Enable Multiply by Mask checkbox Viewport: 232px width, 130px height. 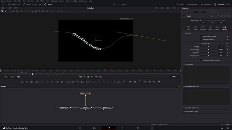point(201,39)
